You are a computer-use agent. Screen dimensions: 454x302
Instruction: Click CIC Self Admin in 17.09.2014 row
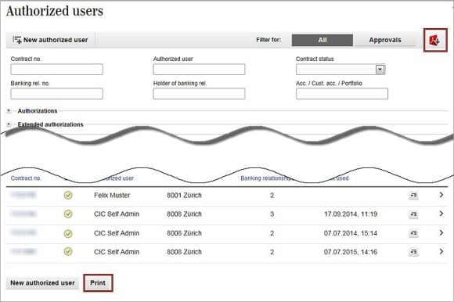point(117,214)
